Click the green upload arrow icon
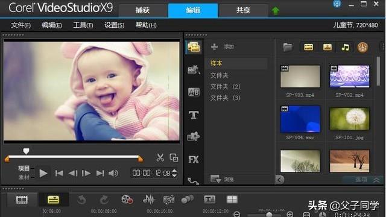This screenshot has width=386, height=217. pos(275,11)
